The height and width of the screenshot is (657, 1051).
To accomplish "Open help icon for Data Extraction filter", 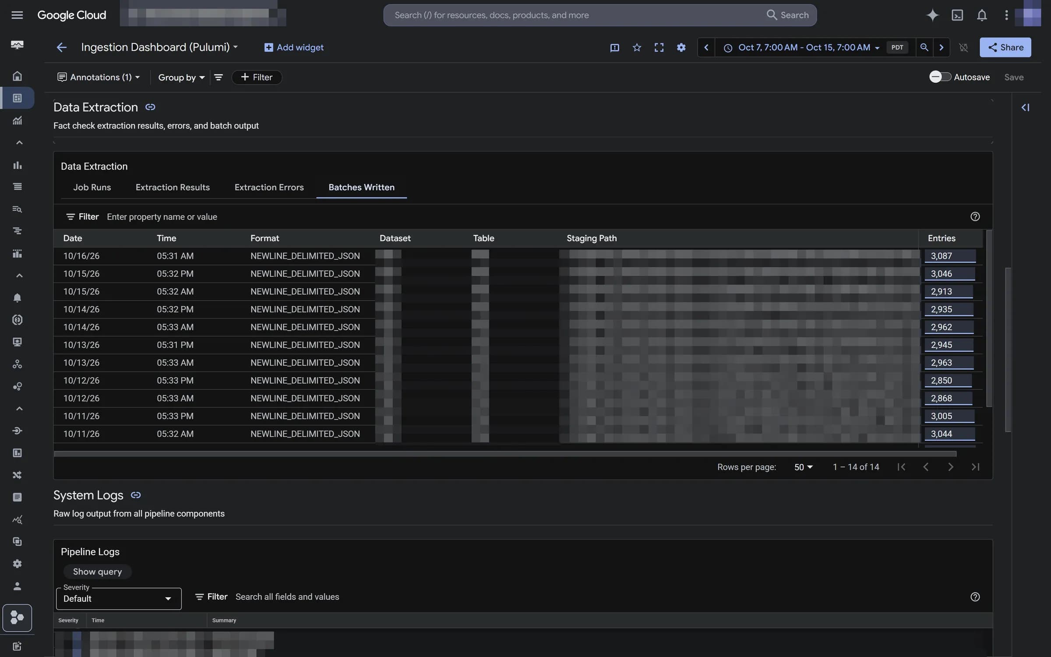I will coord(975,216).
